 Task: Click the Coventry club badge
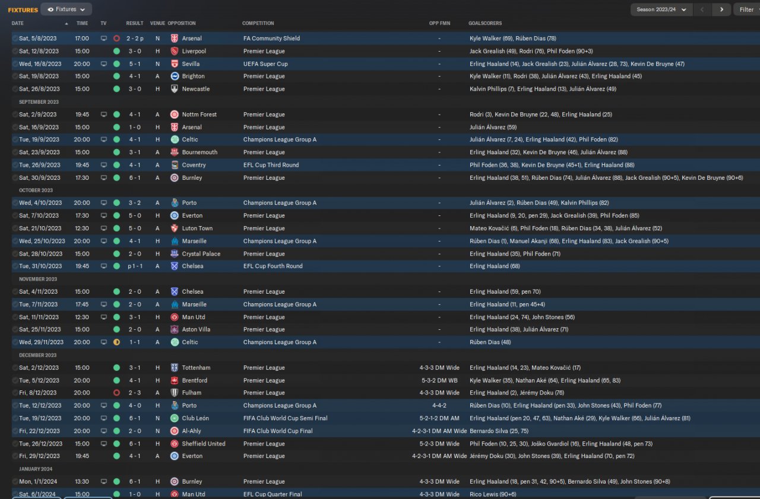pyautogui.click(x=175, y=165)
